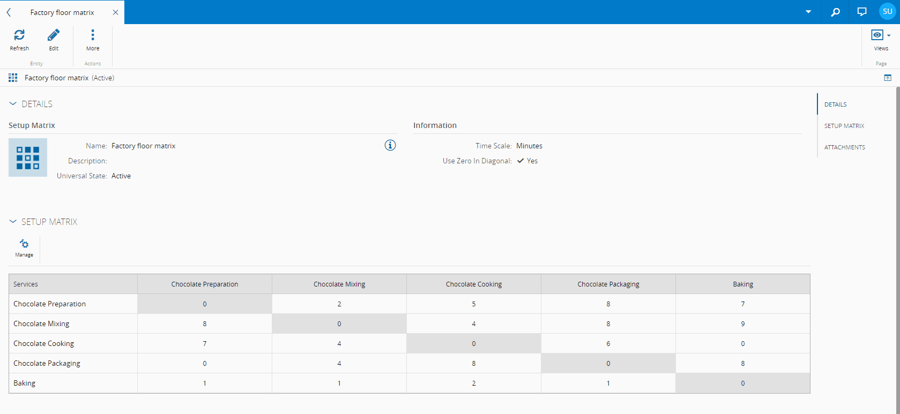Image resolution: width=900 pixels, height=414 pixels.
Task: Collapse the SETUP MATRIX section
Action: coord(13,222)
